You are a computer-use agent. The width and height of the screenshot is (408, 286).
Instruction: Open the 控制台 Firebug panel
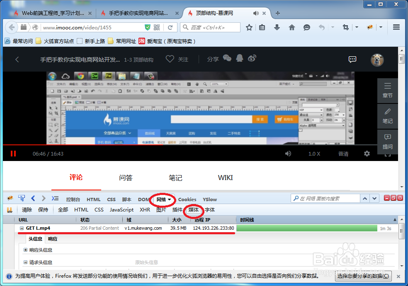(x=73, y=199)
